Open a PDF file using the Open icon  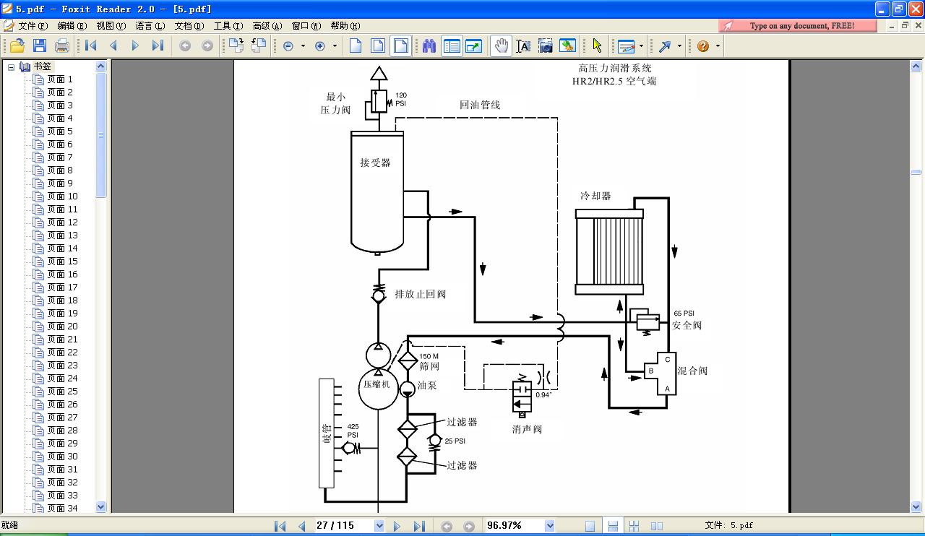point(17,46)
